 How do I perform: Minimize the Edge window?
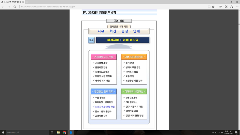pyautogui.click(x=225, y=2)
